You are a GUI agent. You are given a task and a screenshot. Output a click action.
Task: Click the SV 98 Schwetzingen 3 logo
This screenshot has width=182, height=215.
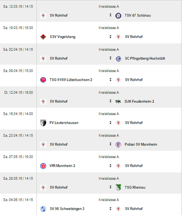tap(43, 209)
